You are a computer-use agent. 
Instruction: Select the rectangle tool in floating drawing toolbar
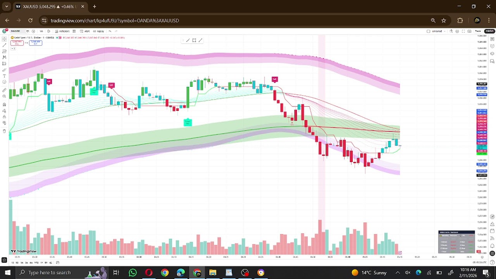(x=194, y=40)
